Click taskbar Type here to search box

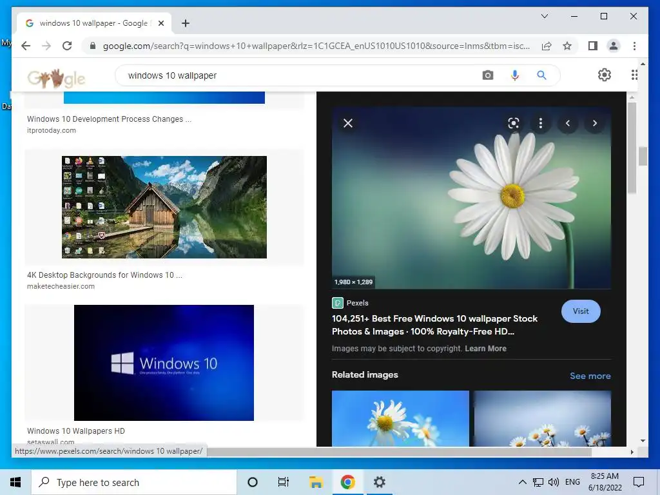point(134,482)
